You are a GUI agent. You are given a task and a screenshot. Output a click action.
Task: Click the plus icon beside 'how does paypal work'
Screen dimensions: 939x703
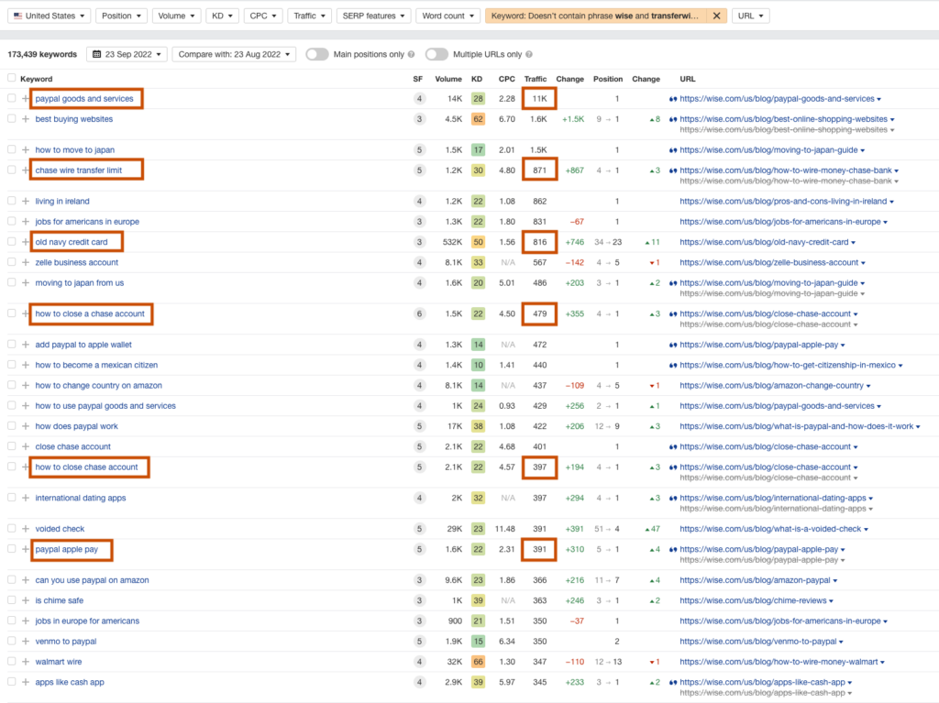click(25, 426)
